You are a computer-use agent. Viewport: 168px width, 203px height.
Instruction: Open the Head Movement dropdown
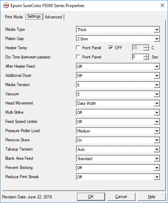(x=118, y=103)
